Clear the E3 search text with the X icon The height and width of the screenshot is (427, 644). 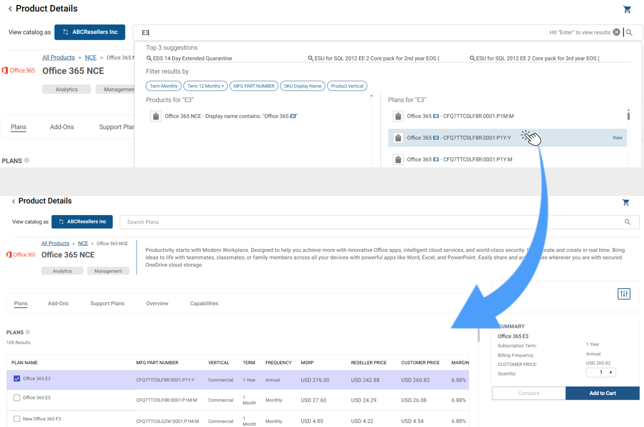coord(616,32)
